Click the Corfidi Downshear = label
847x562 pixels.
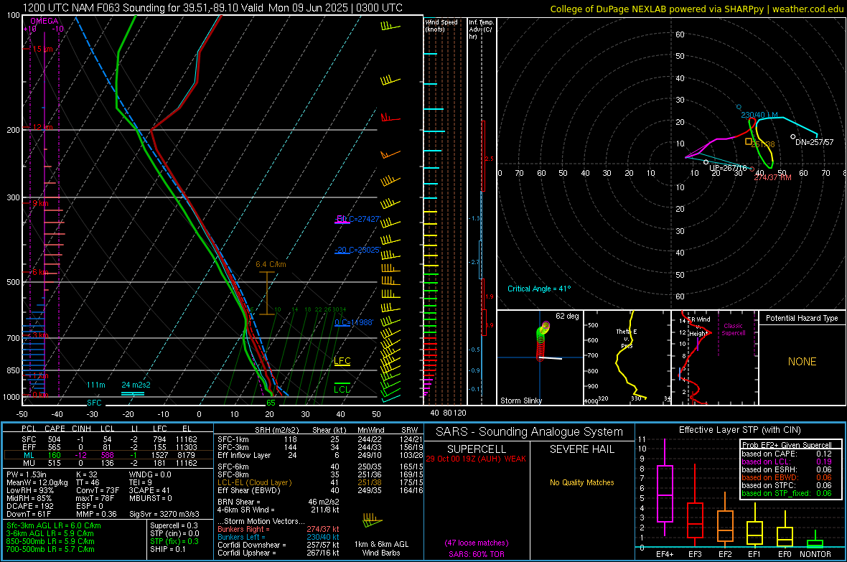pos(252,545)
